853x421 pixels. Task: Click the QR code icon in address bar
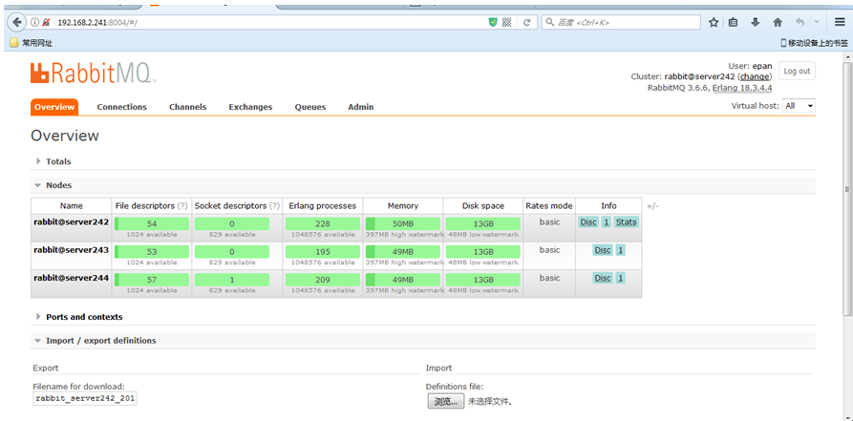[x=506, y=22]
